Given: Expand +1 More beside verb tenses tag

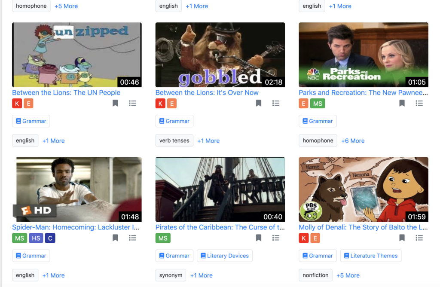Looking at the screenshot, I should (208, 141).
